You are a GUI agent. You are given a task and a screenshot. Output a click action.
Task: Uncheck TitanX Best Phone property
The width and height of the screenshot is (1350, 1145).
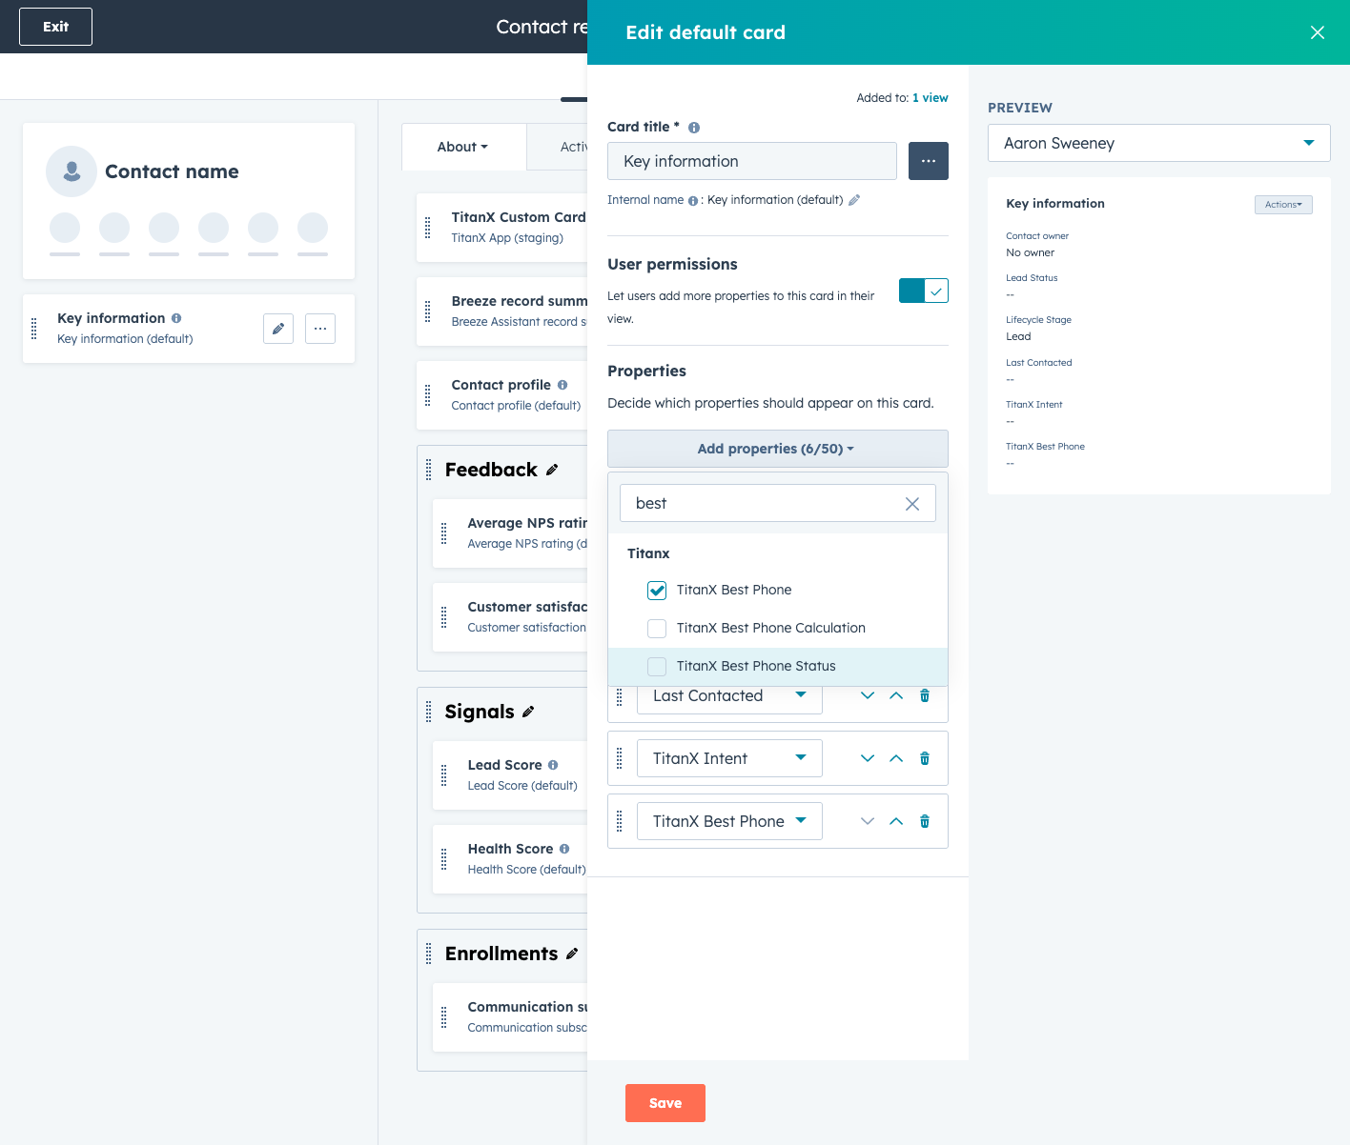point(657,591)
